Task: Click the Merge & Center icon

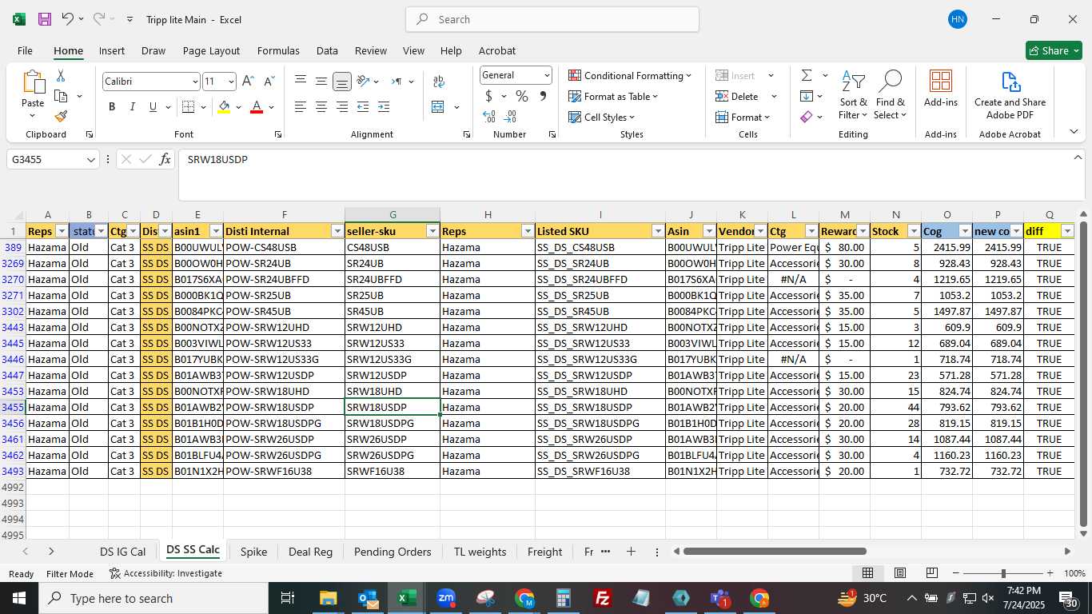Action: click(437, 107)
